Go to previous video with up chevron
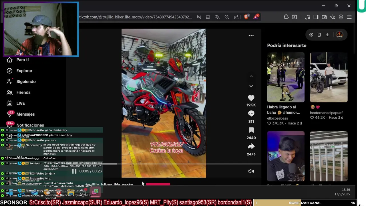The width and height of the screenshot is (366, 206). pyautogui.click(x=251, y=76)
